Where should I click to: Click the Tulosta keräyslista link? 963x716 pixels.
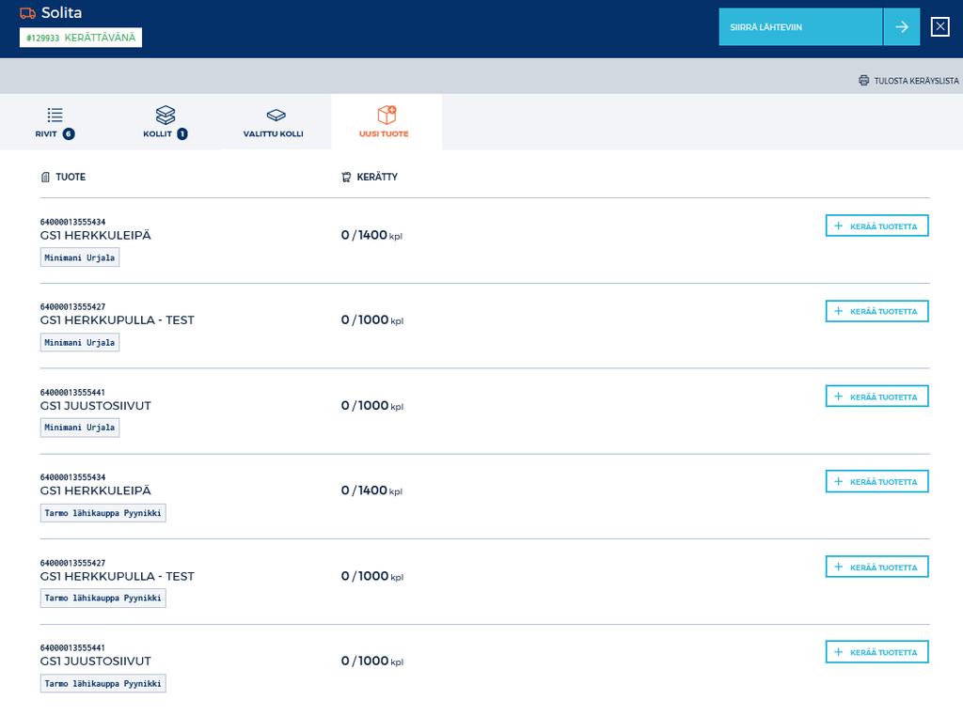908,81
